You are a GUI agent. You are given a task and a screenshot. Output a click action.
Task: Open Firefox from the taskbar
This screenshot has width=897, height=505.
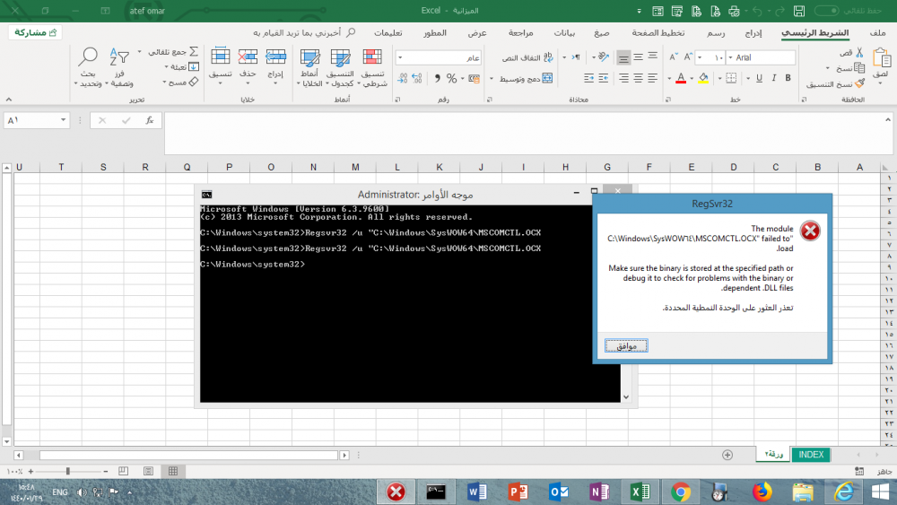pyautogui.click(x=762, y=492)
